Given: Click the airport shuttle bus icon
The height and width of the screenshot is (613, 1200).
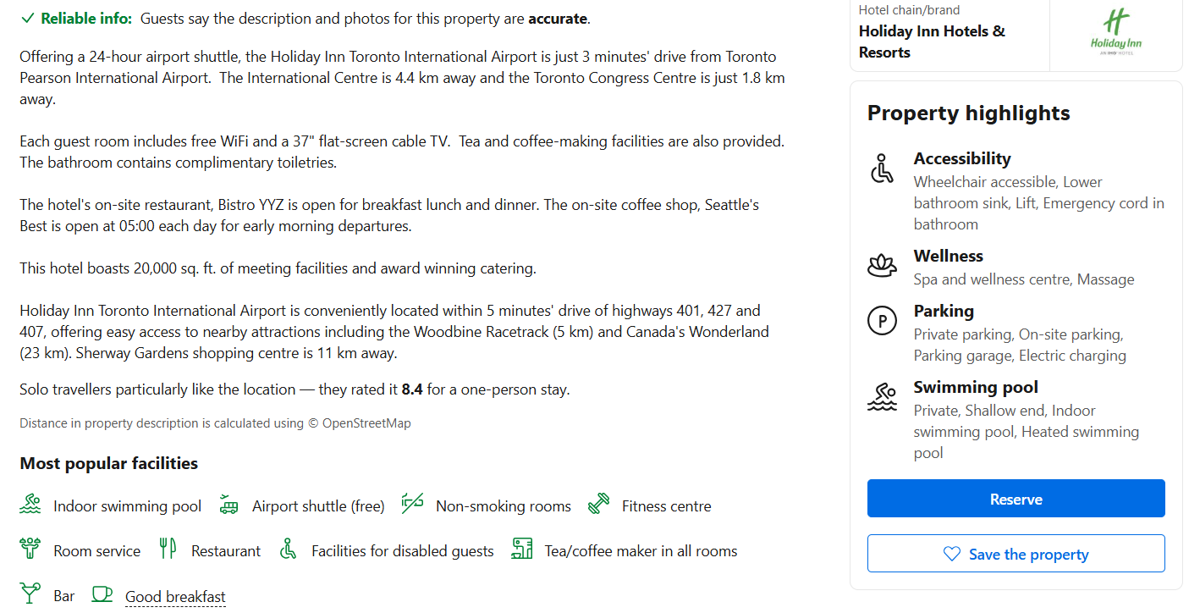Looking at the screenshot, I should click(x=228, y=505).
